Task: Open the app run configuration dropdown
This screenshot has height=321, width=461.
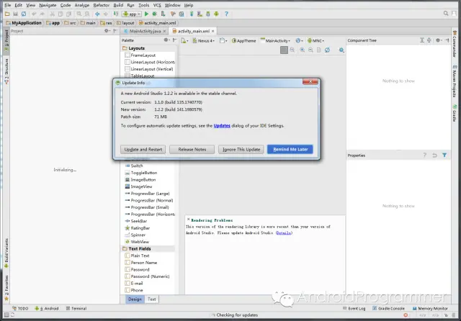Action: tap(132, 14)
